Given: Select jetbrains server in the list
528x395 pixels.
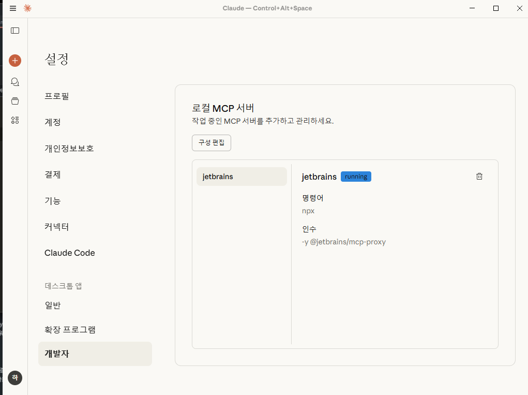Looking at the screenshot, I should [x=242, y=177].
